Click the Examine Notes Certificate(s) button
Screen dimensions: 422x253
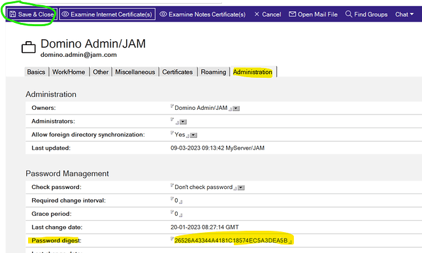203,14
